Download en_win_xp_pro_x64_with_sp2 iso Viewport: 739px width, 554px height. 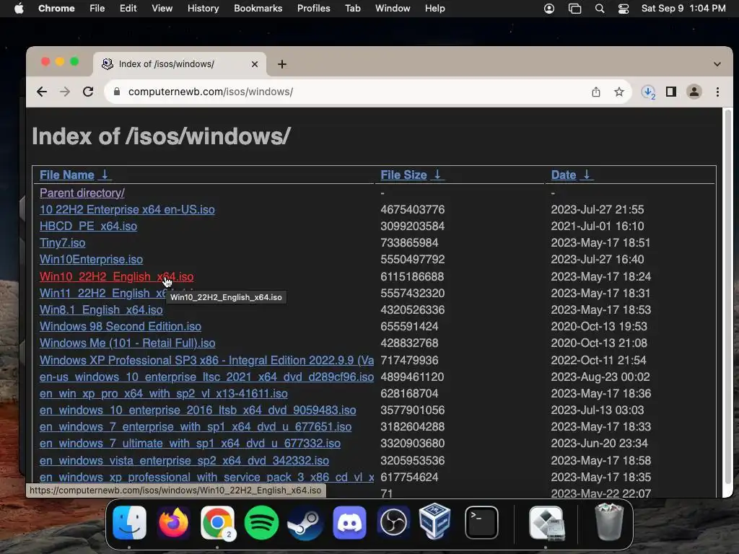coord(164,393)
